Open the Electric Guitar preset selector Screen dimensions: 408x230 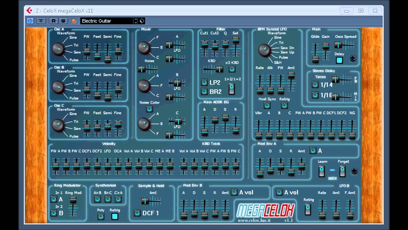tap(107, 21)
